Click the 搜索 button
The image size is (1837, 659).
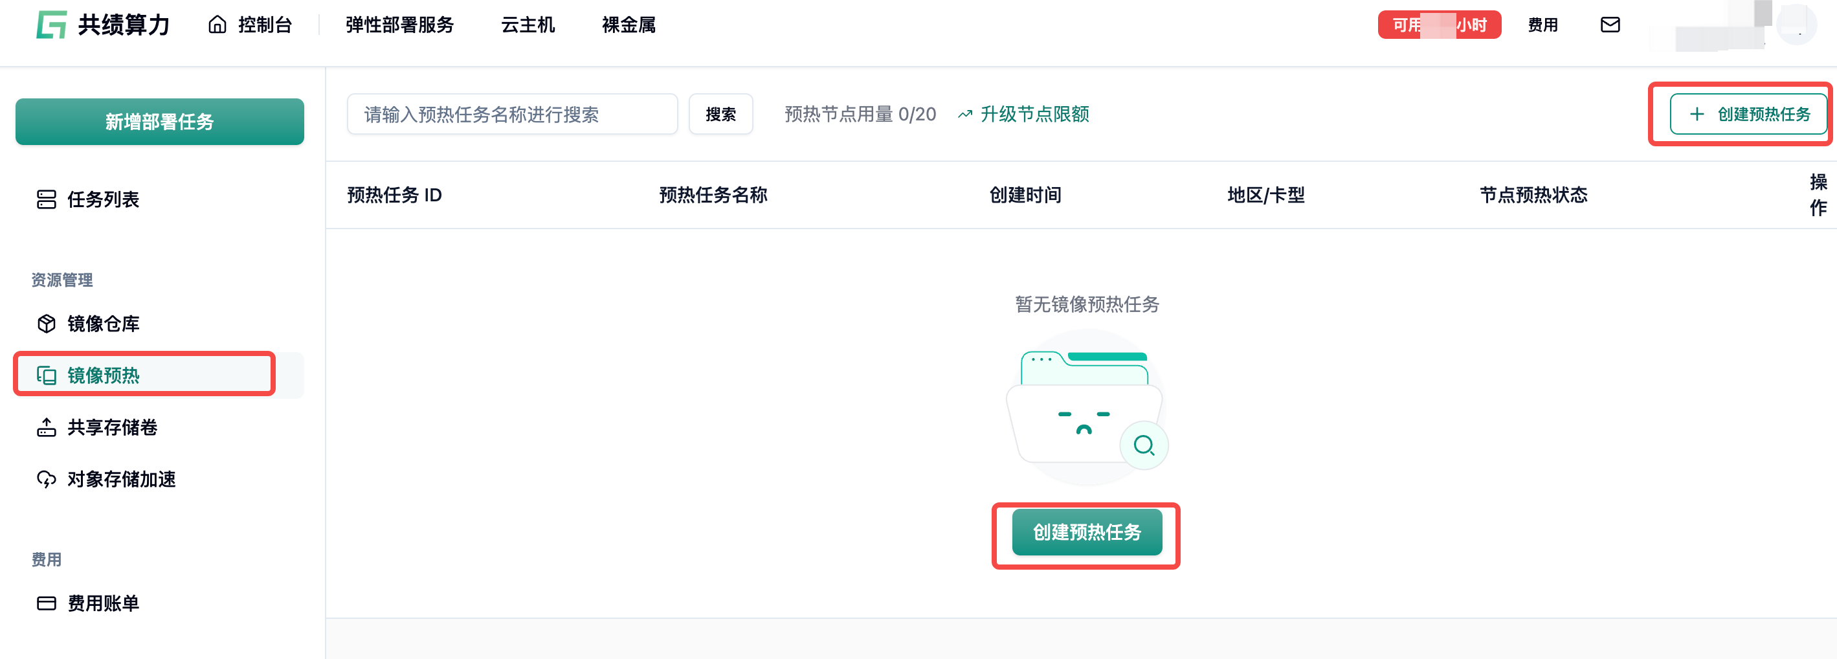[720, 114]
